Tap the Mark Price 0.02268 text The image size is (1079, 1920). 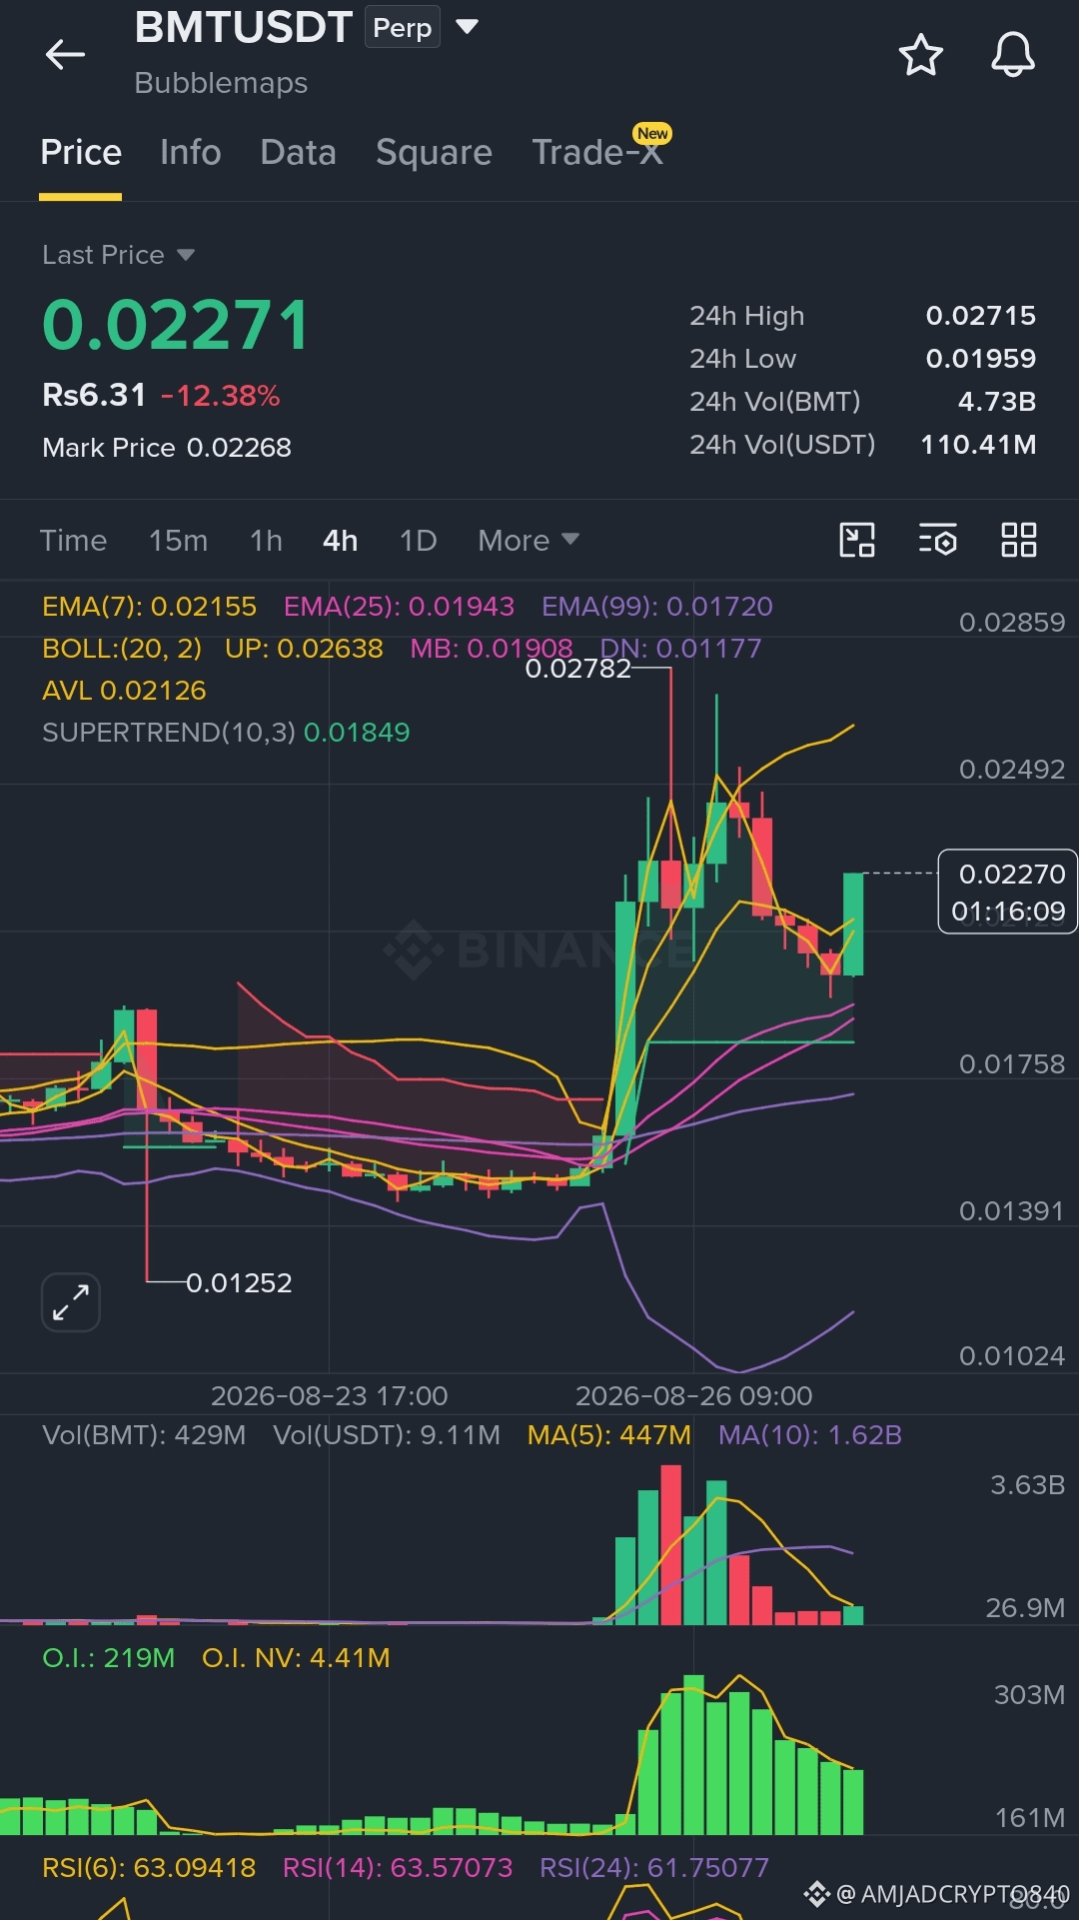point(167,448)
